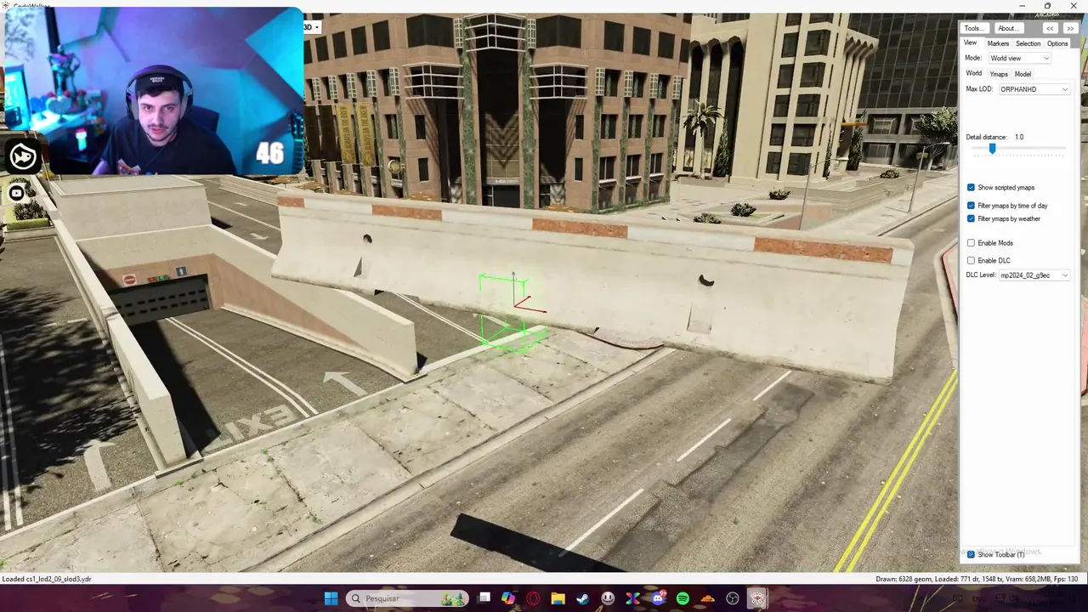The height and width of the screenshot is (612, 1088).
Task: Switch to the Markers tab
Action: 998,43
